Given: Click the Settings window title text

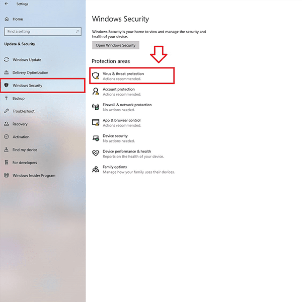Looking at the screenshot, I should pos(22,4).
